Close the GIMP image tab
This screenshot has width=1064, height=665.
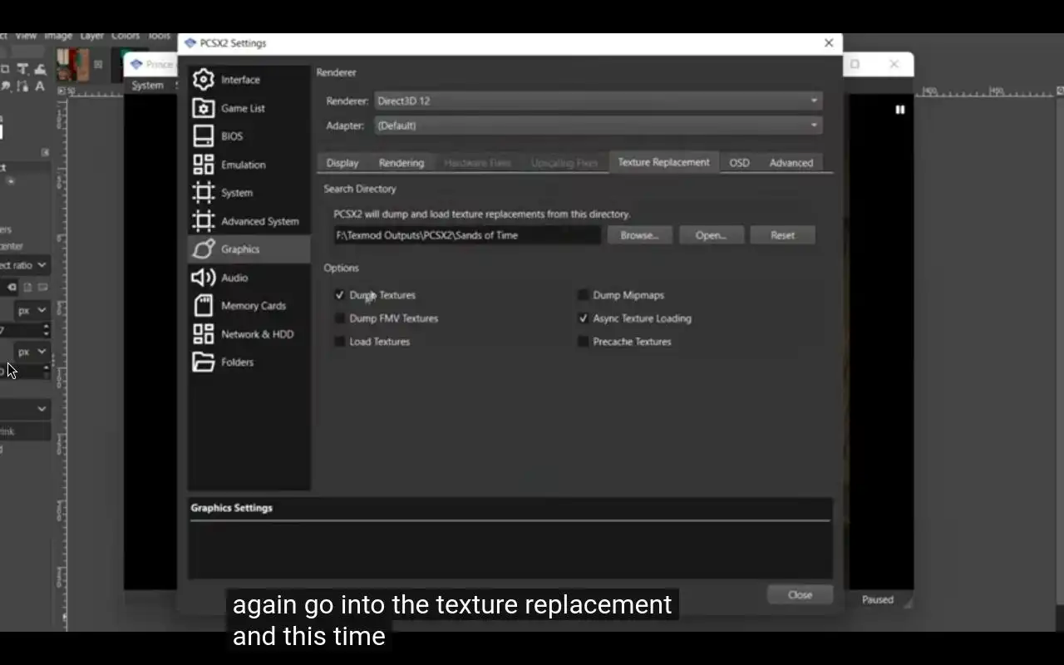(98, 64)
